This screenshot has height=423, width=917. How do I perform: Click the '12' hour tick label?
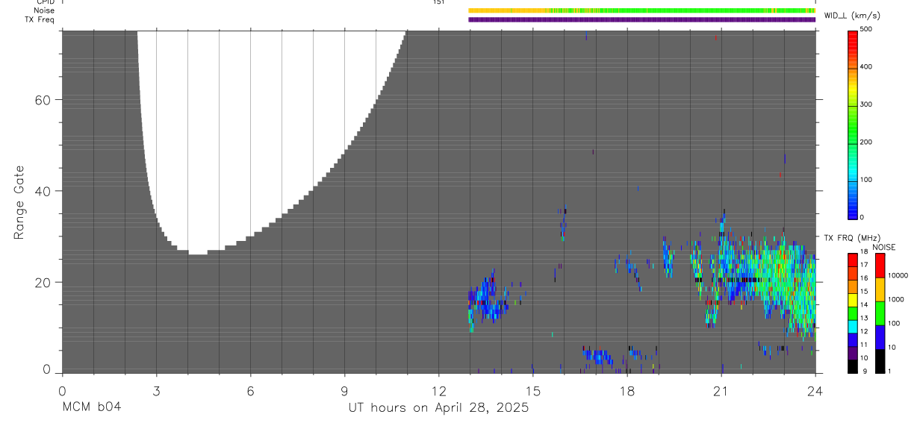tap(438, 391)
